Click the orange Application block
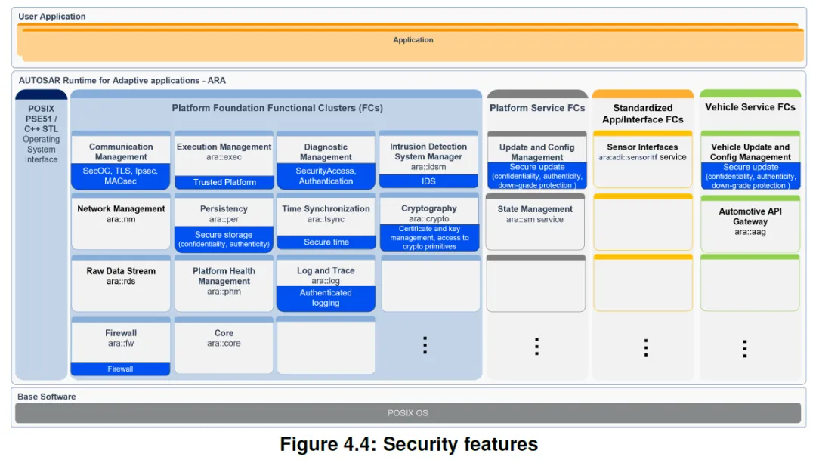This screenshot has height=463, width=816. click(x=410, y=42)
